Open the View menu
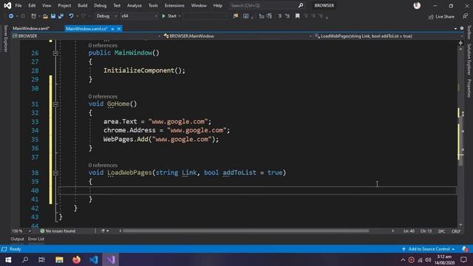This screenshot has width=473, height=266. (47, 5)
